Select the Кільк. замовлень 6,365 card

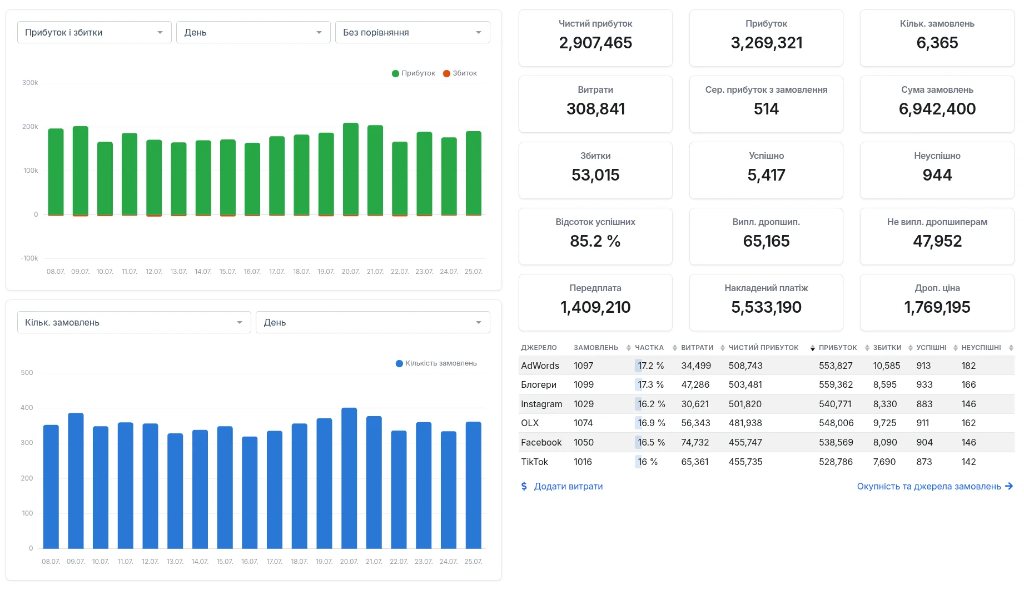[x=937, y=38]
